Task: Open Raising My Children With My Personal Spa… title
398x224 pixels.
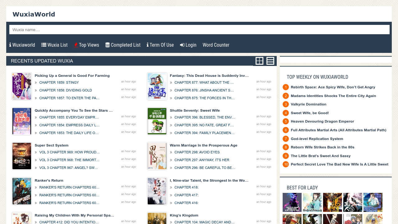Action: 74,215
